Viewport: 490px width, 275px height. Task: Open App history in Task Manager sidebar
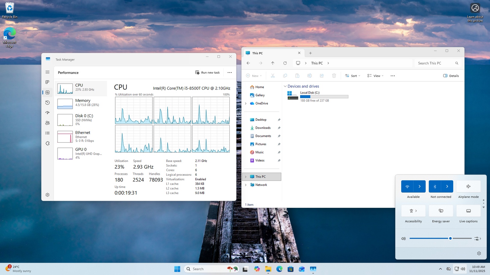tap(47, 103)
